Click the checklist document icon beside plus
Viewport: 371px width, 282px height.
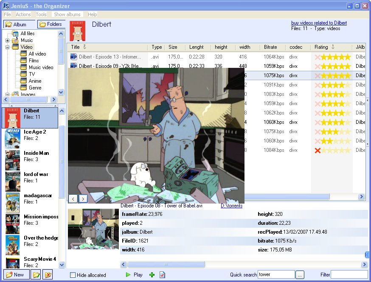click(162, 275)
